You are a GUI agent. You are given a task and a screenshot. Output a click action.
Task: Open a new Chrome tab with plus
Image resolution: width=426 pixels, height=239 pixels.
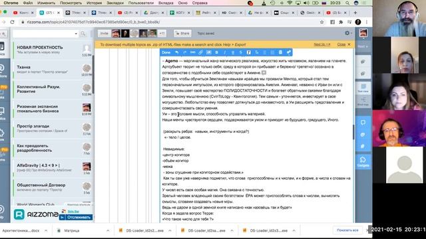355,13
